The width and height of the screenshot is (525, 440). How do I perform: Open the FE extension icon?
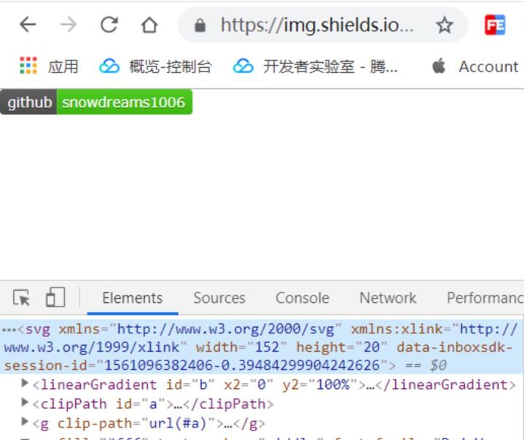point(495,25)
